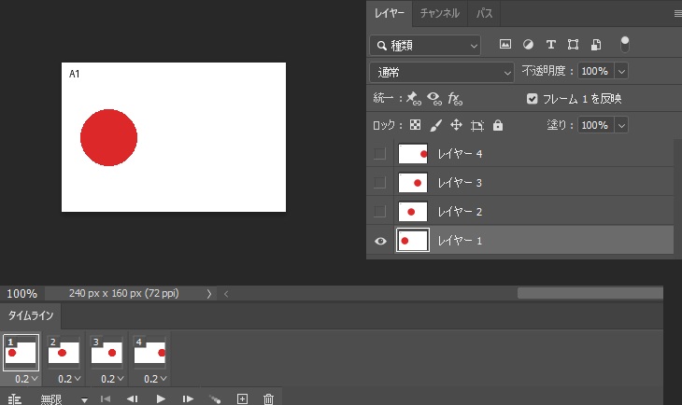Click the 100% zoom level field
The height and width of the screenshot is (405, 682).
tap(21, 294)
